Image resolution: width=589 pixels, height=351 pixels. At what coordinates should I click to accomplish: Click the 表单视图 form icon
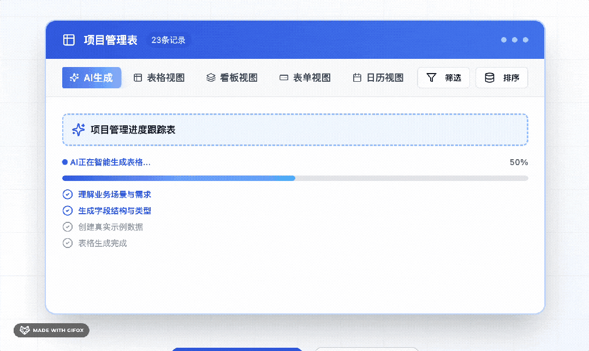[283, 77]
